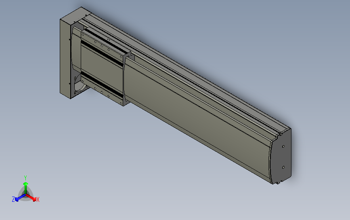This screenshot has height=220, width=350.
Task: Select the long curved front cover of the actuator
Action: tap(197, 121)
